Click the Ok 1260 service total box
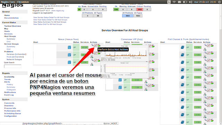222x125 pixels. 116,9
